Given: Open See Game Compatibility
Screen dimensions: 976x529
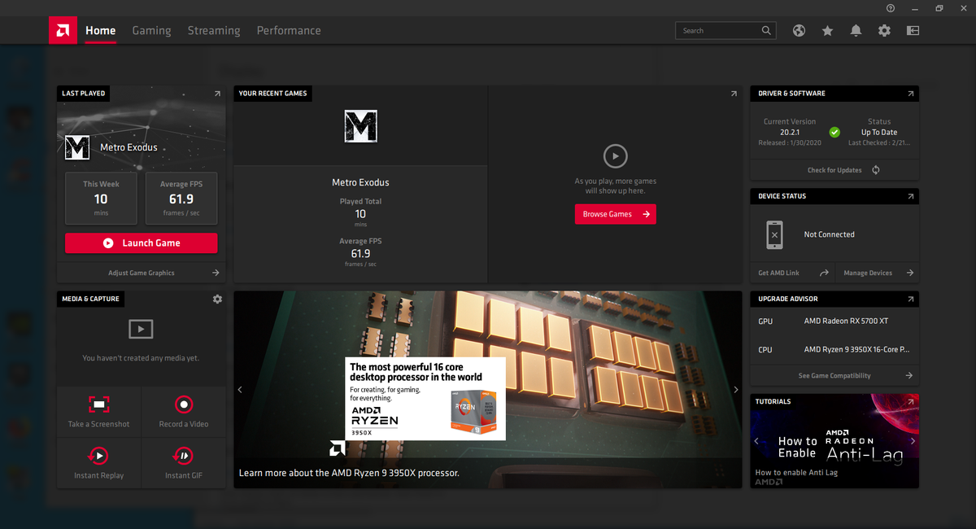Looking at the screenshot, I should pyautogui.click(x=834, y=376).
